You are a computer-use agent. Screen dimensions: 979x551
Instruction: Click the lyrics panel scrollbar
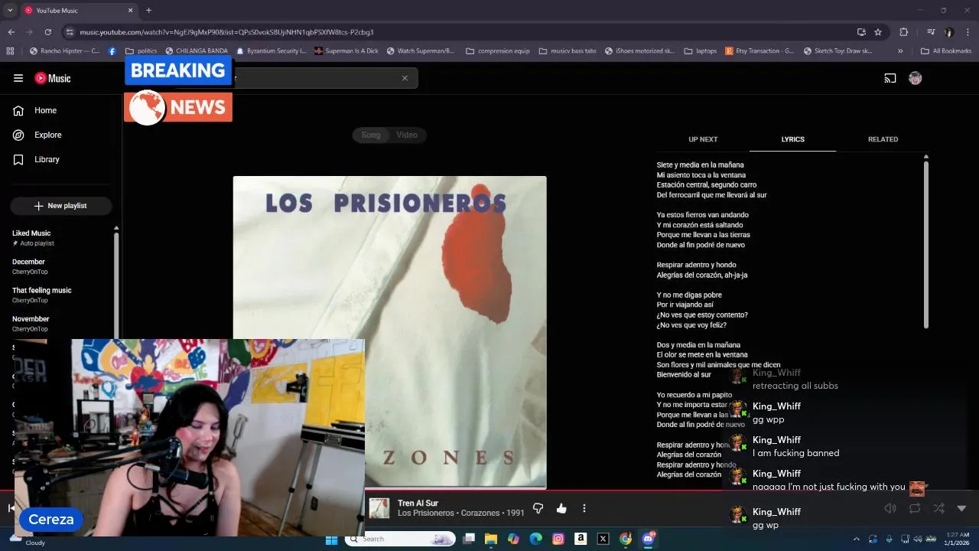coord(926,243)
